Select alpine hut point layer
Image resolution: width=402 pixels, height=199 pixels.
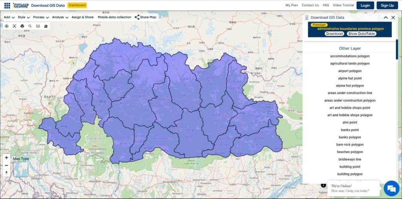coord(350,78)
